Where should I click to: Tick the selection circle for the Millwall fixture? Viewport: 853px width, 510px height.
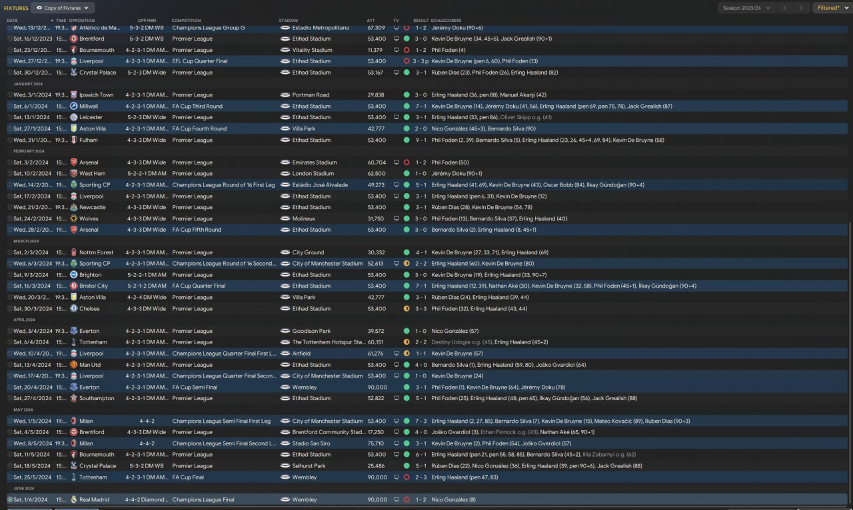click(x=10, y=106)
